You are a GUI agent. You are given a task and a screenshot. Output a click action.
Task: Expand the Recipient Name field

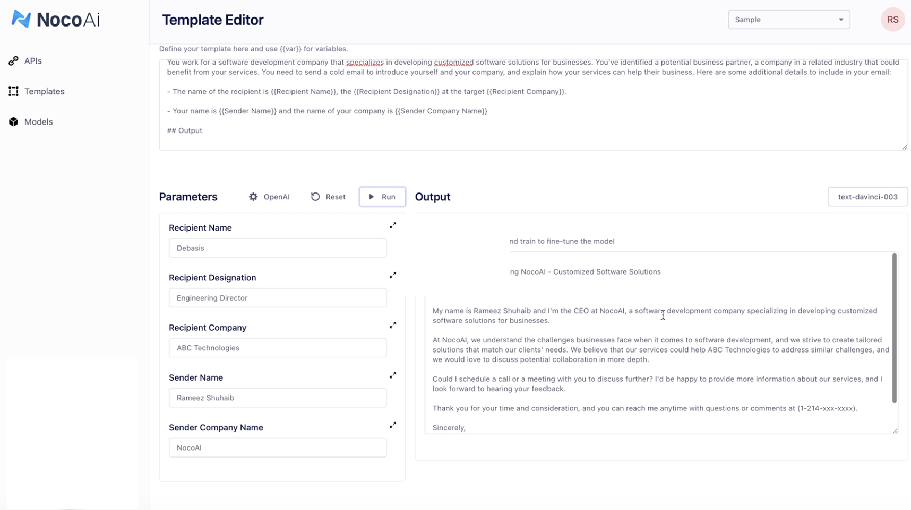pyautogui.click(x=393, y=225)
